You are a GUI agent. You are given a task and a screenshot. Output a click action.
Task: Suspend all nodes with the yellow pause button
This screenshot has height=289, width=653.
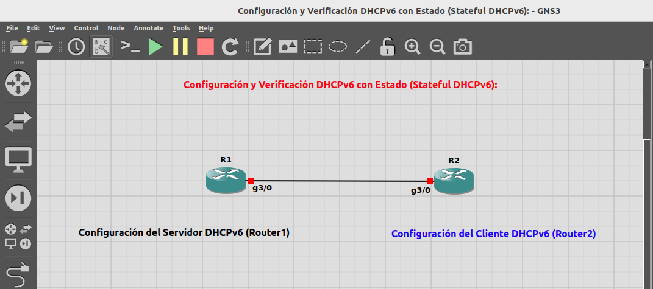(x=180, y=46)
